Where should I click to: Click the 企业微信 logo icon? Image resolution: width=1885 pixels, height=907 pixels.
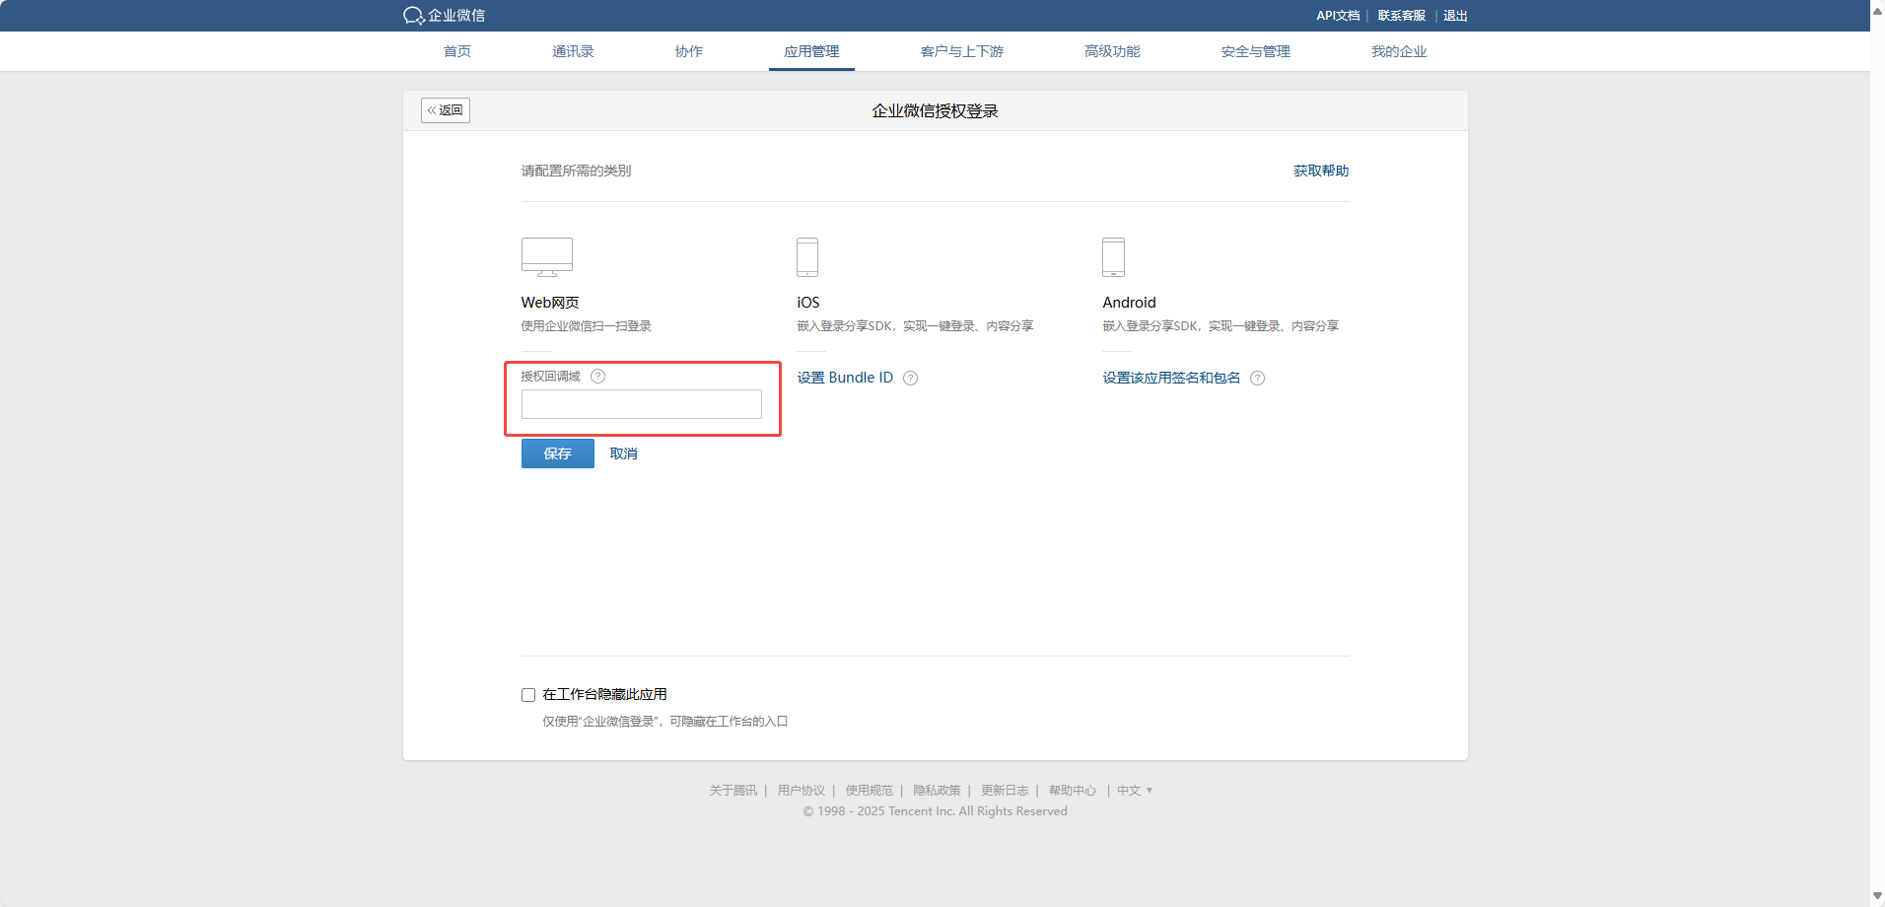point(413,16)
